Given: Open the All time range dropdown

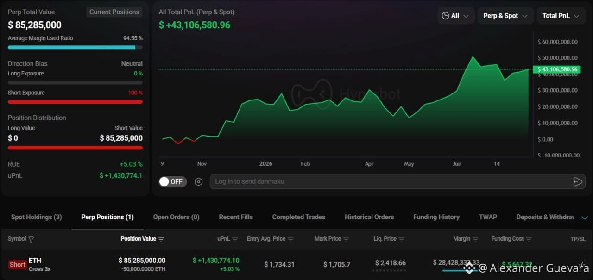Looking at the screenshot, I should [456, 16].
